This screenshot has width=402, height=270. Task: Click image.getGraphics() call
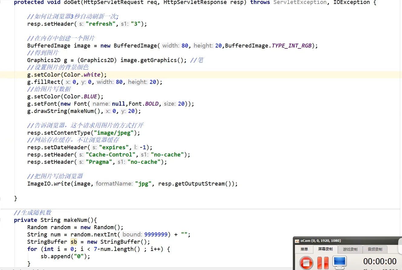(x=152, y=60)
